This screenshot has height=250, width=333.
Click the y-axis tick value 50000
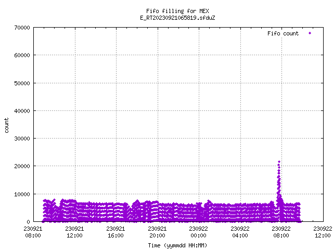[22, 83]
